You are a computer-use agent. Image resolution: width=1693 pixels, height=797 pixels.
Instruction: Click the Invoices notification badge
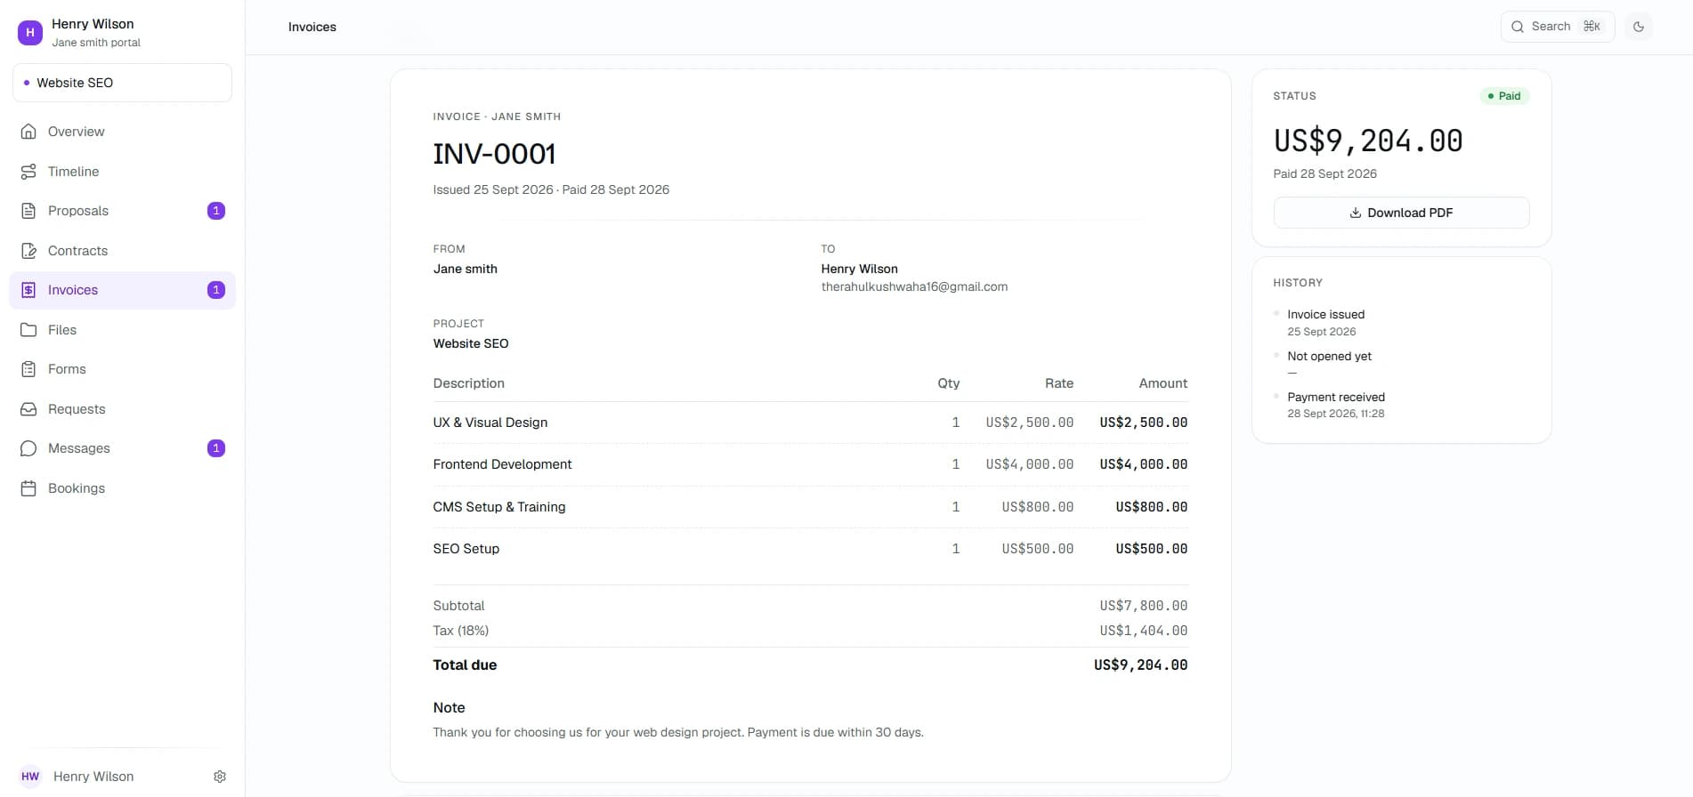tap(216, 290)
